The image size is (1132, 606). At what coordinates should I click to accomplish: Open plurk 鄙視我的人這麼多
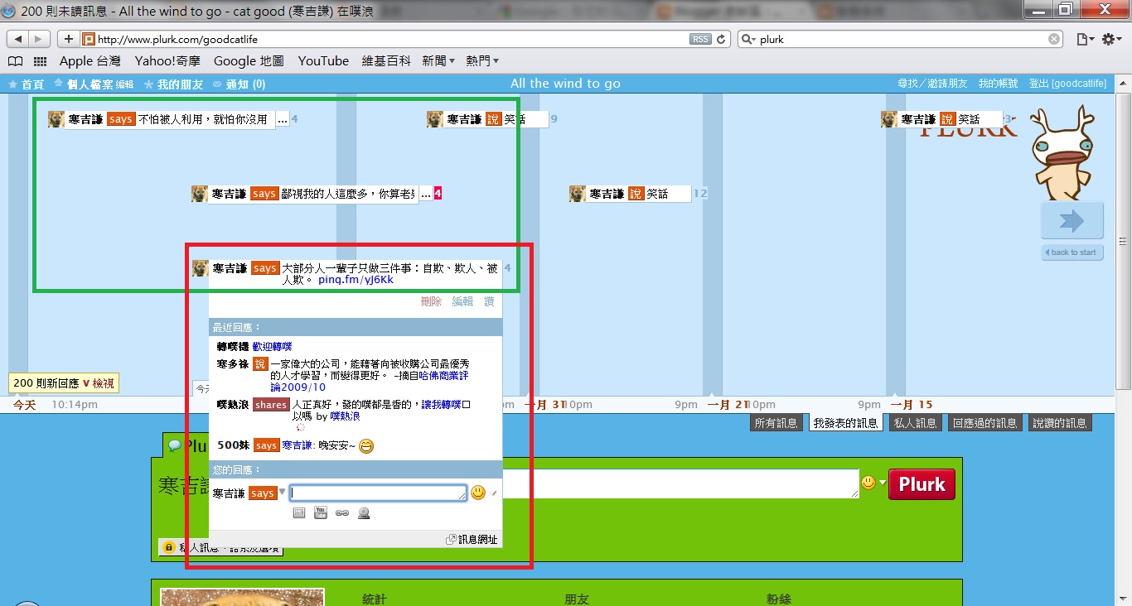[x=347, y=194]
